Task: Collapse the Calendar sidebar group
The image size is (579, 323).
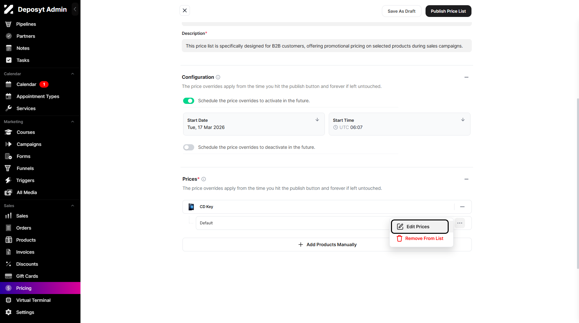Action: coord(73,74)
